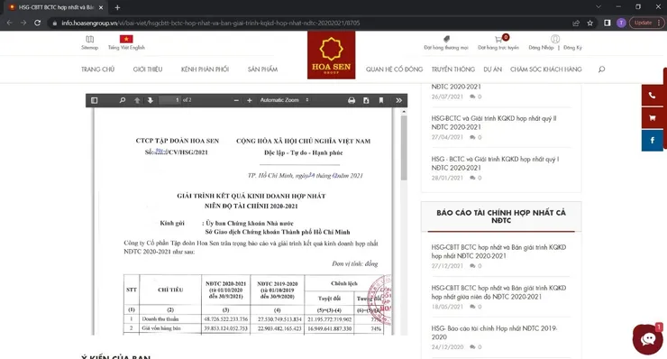Zoom out the PDF document

236,100
